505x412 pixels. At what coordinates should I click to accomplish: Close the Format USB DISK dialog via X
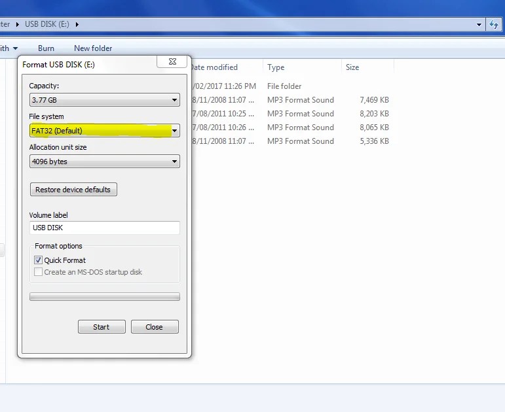click(x=172, y=61)
